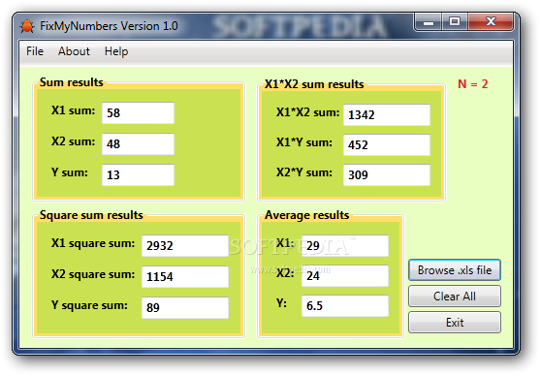Click the 'X1 sum:' label
This screenshot has height=375, width=540.
pos(73,110)
